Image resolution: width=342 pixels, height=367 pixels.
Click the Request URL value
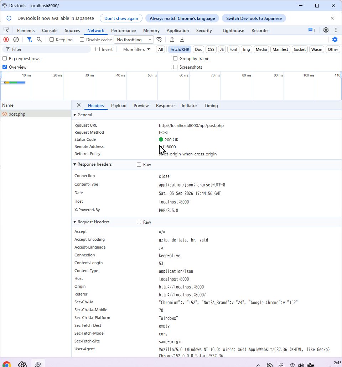click(x=191, y=126)
